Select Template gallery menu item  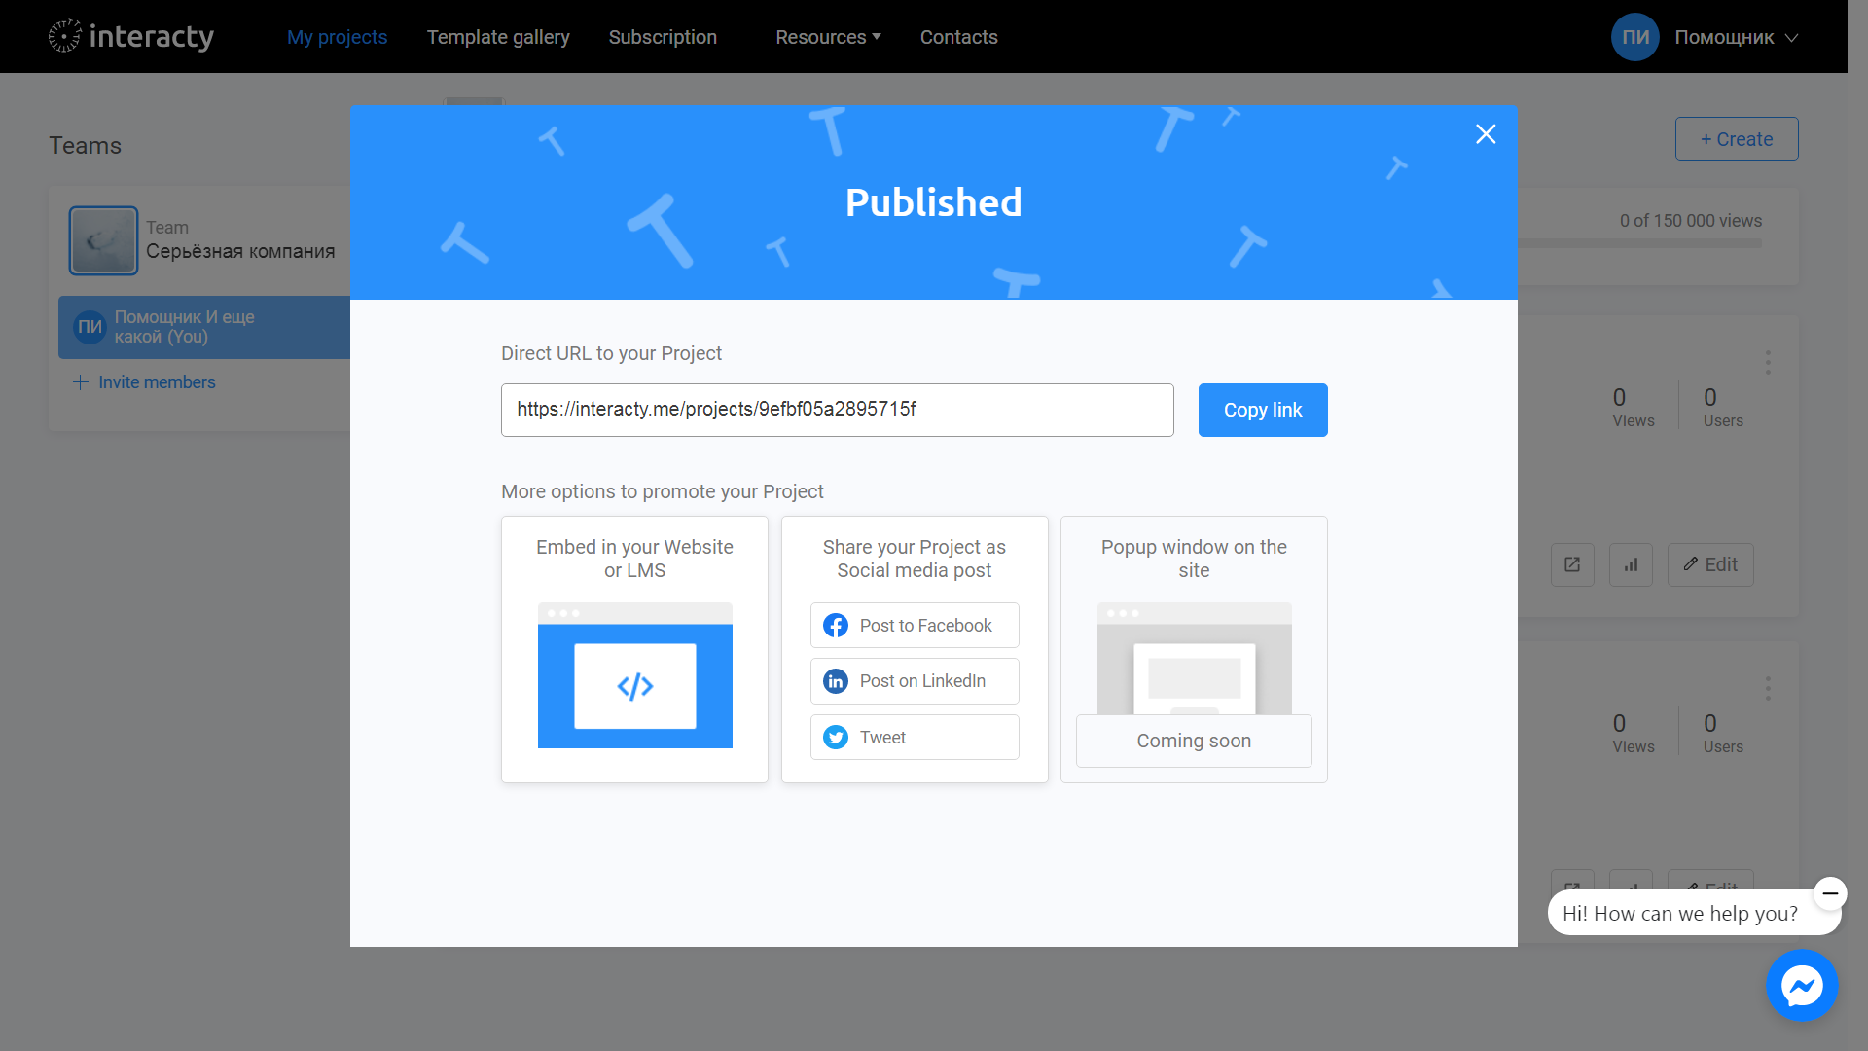click(499, 37)
